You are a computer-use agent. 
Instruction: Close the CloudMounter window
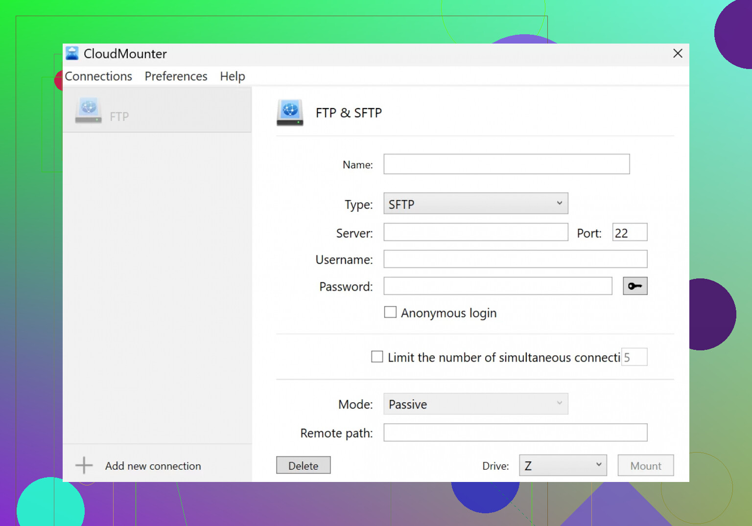pyautogui.click(x=678, y=53)
